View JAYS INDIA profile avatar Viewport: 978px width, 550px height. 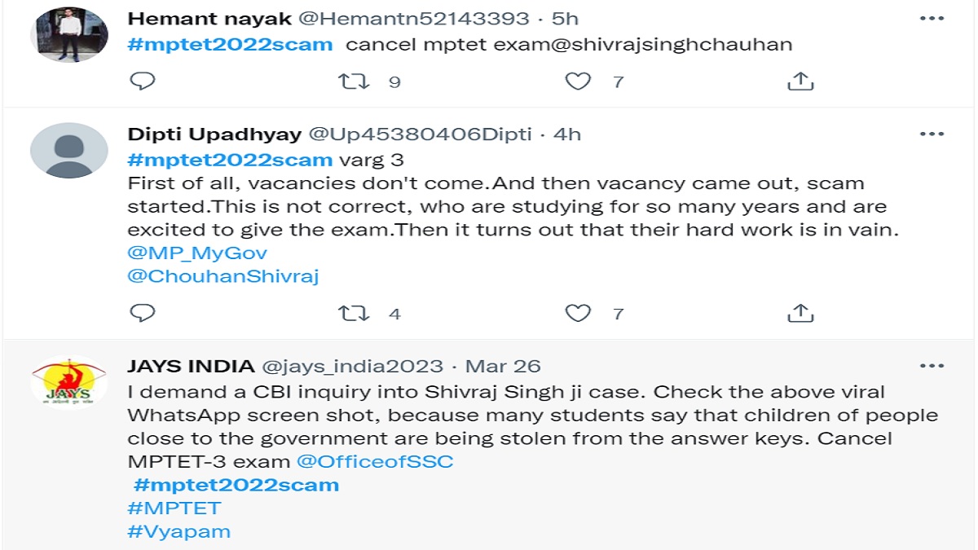pos(69,382)
